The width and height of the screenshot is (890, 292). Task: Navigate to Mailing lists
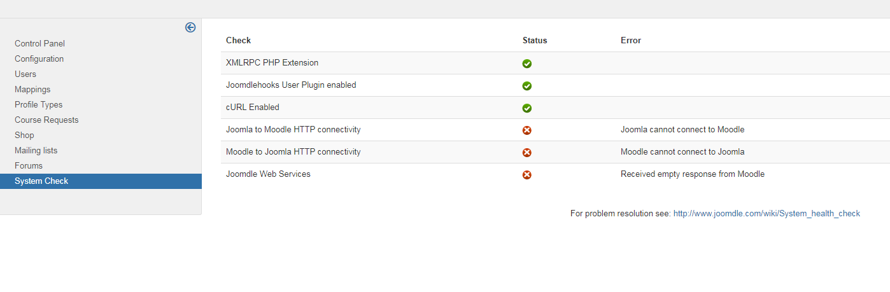click(x=36, y=151)
